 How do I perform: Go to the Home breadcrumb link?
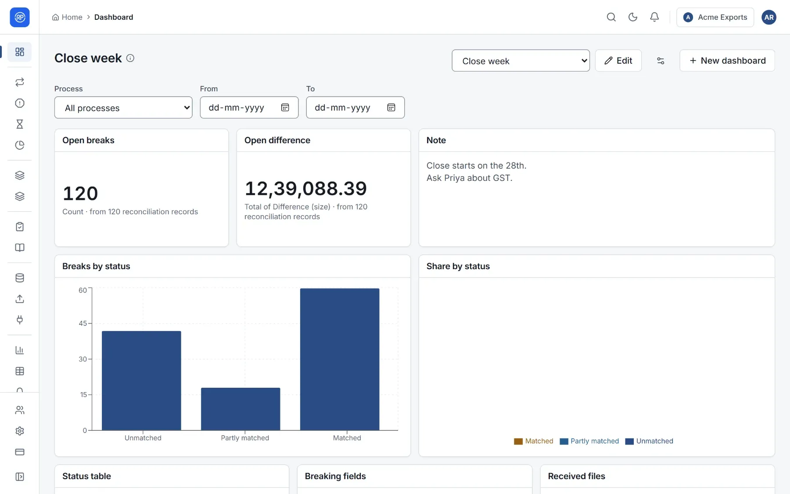(x=67, y=17)
